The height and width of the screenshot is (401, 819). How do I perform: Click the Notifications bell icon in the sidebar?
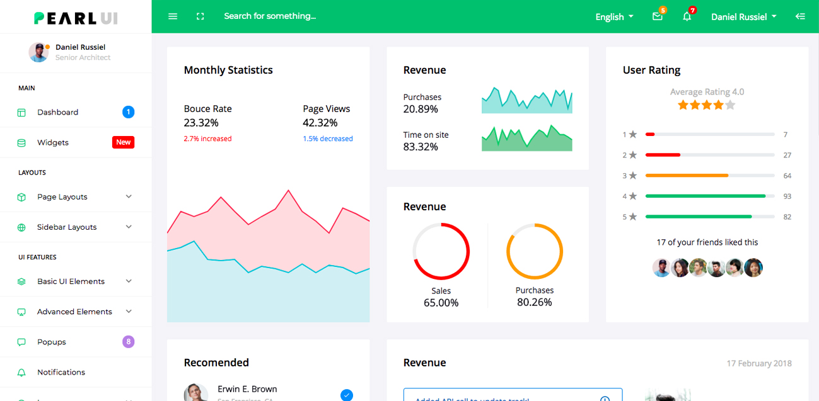click(x=21, y=373)
